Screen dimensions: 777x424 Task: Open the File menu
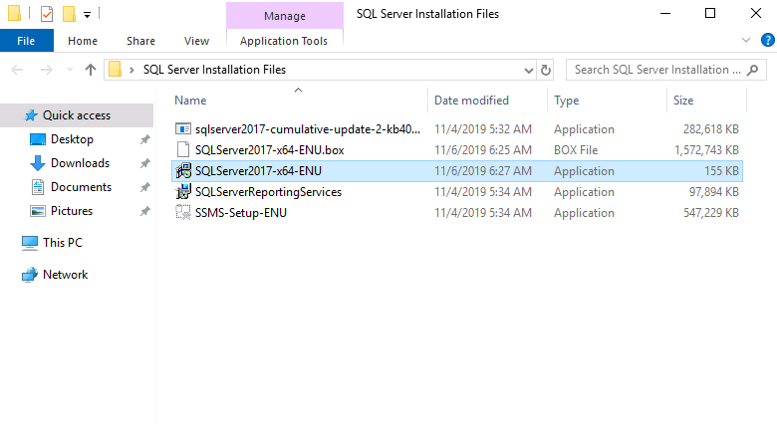(x=26, y=41)
